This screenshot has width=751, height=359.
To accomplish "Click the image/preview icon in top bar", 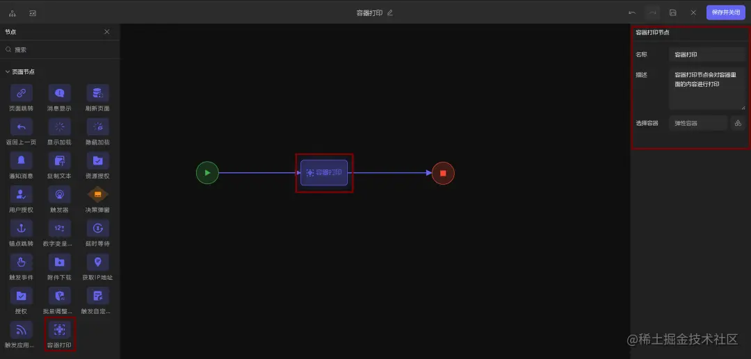I will [33, 13].
